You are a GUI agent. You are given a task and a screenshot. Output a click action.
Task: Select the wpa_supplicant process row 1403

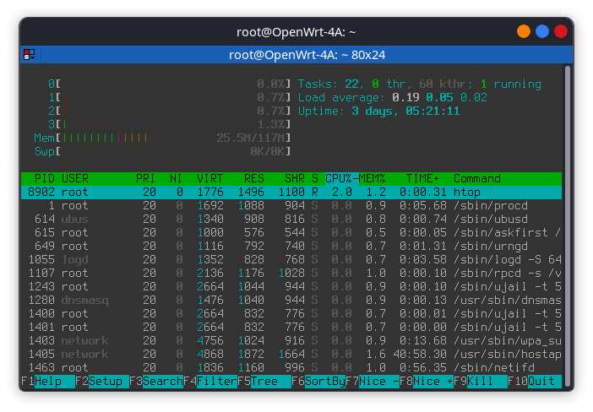coord(291,340)
